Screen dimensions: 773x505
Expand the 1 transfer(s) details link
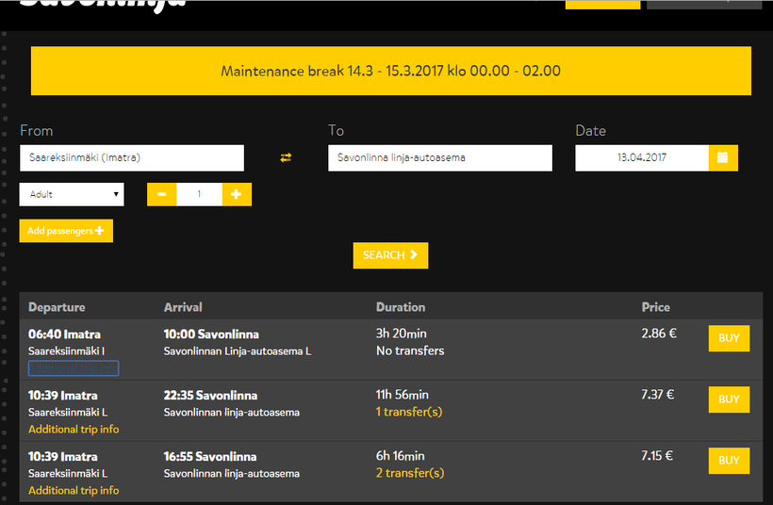(409, 412)
